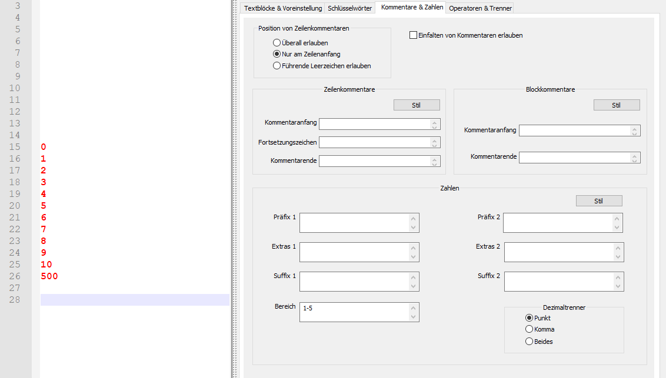Choose Nur am Zeilenanfang option
This screenshot has height=378, width=666.
point(307,54)
